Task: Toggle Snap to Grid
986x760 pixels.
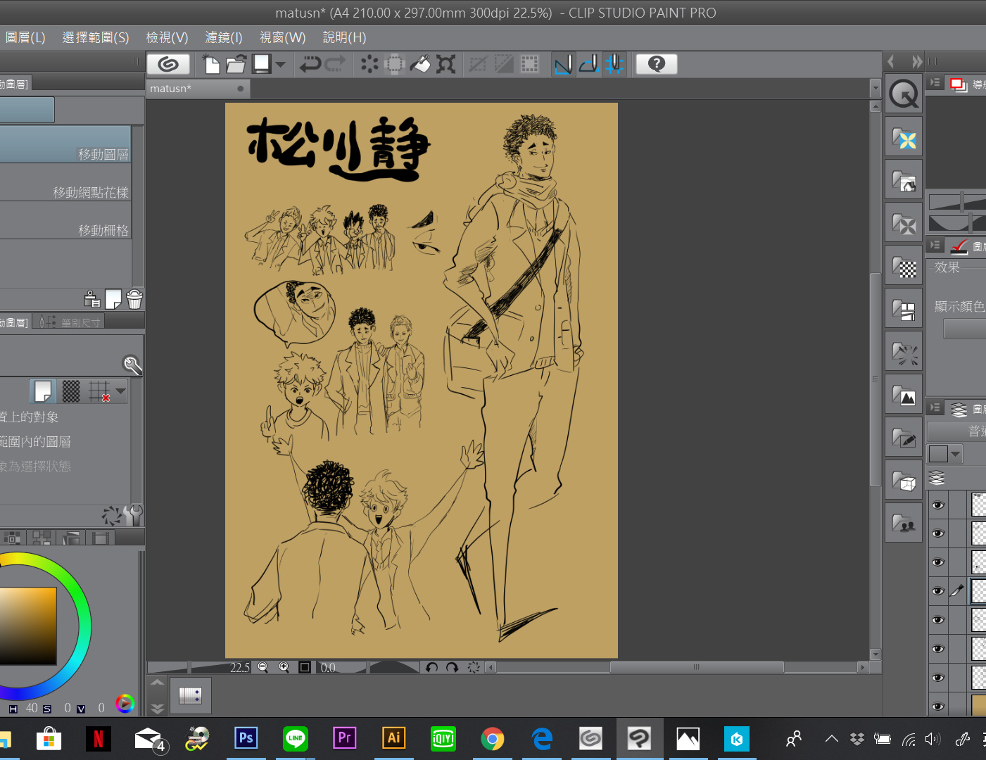Action: [x=614, y=64]
